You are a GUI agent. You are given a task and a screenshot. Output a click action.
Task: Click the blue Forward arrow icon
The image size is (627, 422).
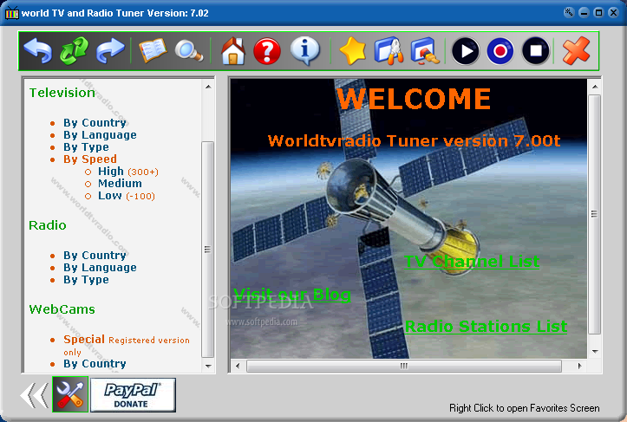tap(110, 51)
